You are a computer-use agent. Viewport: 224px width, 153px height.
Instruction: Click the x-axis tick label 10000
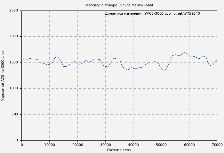49,145
